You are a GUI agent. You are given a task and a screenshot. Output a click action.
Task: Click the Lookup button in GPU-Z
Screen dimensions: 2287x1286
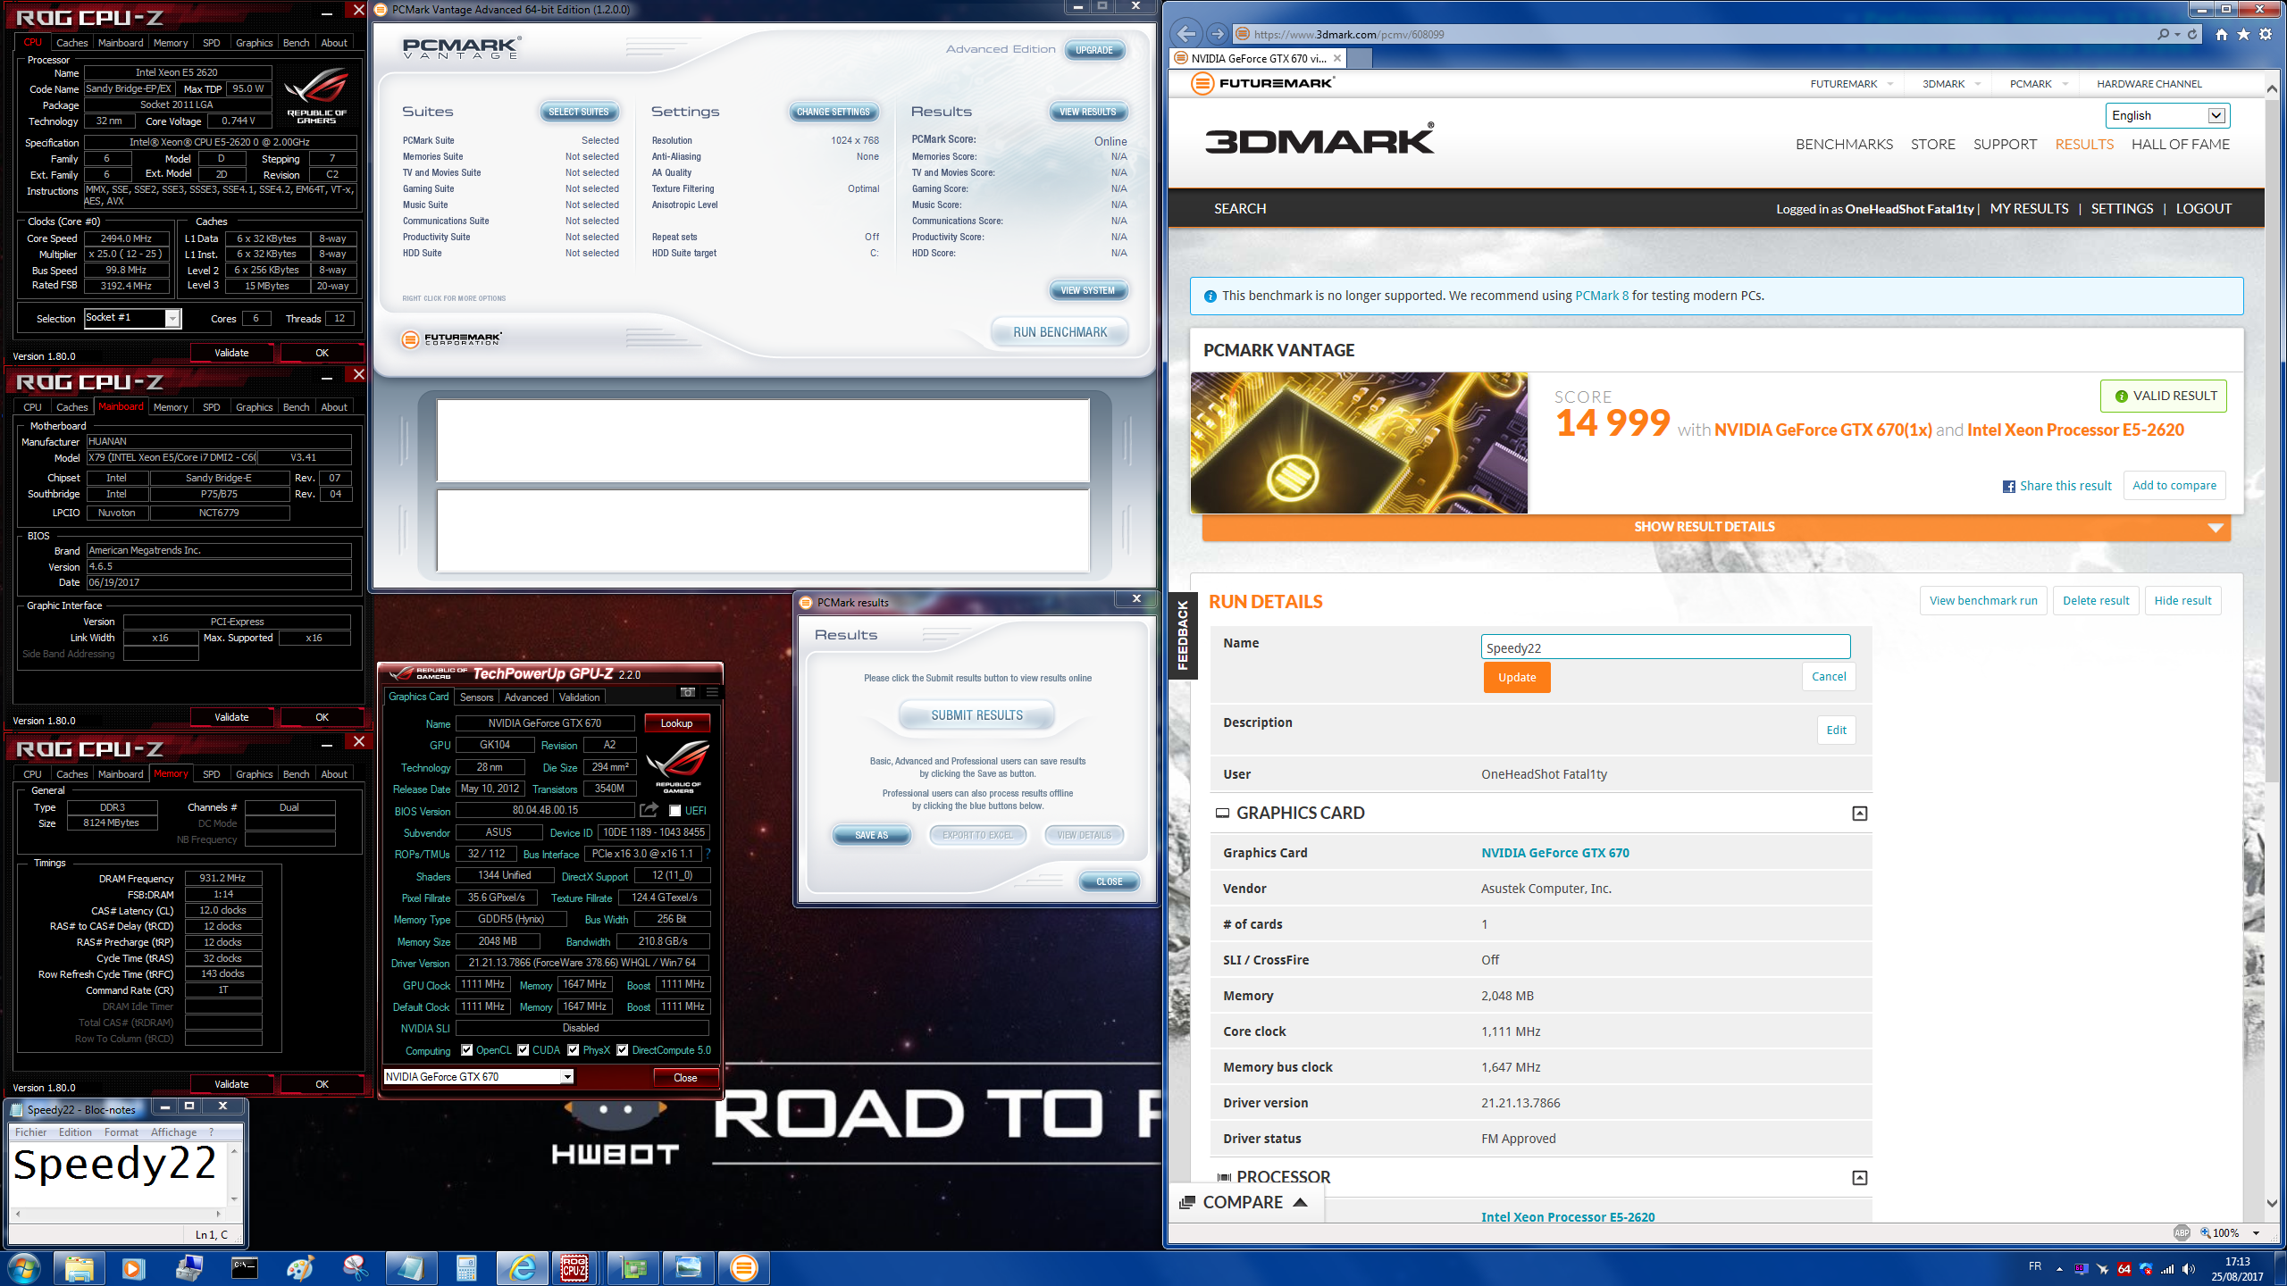(x=676, y=722)
